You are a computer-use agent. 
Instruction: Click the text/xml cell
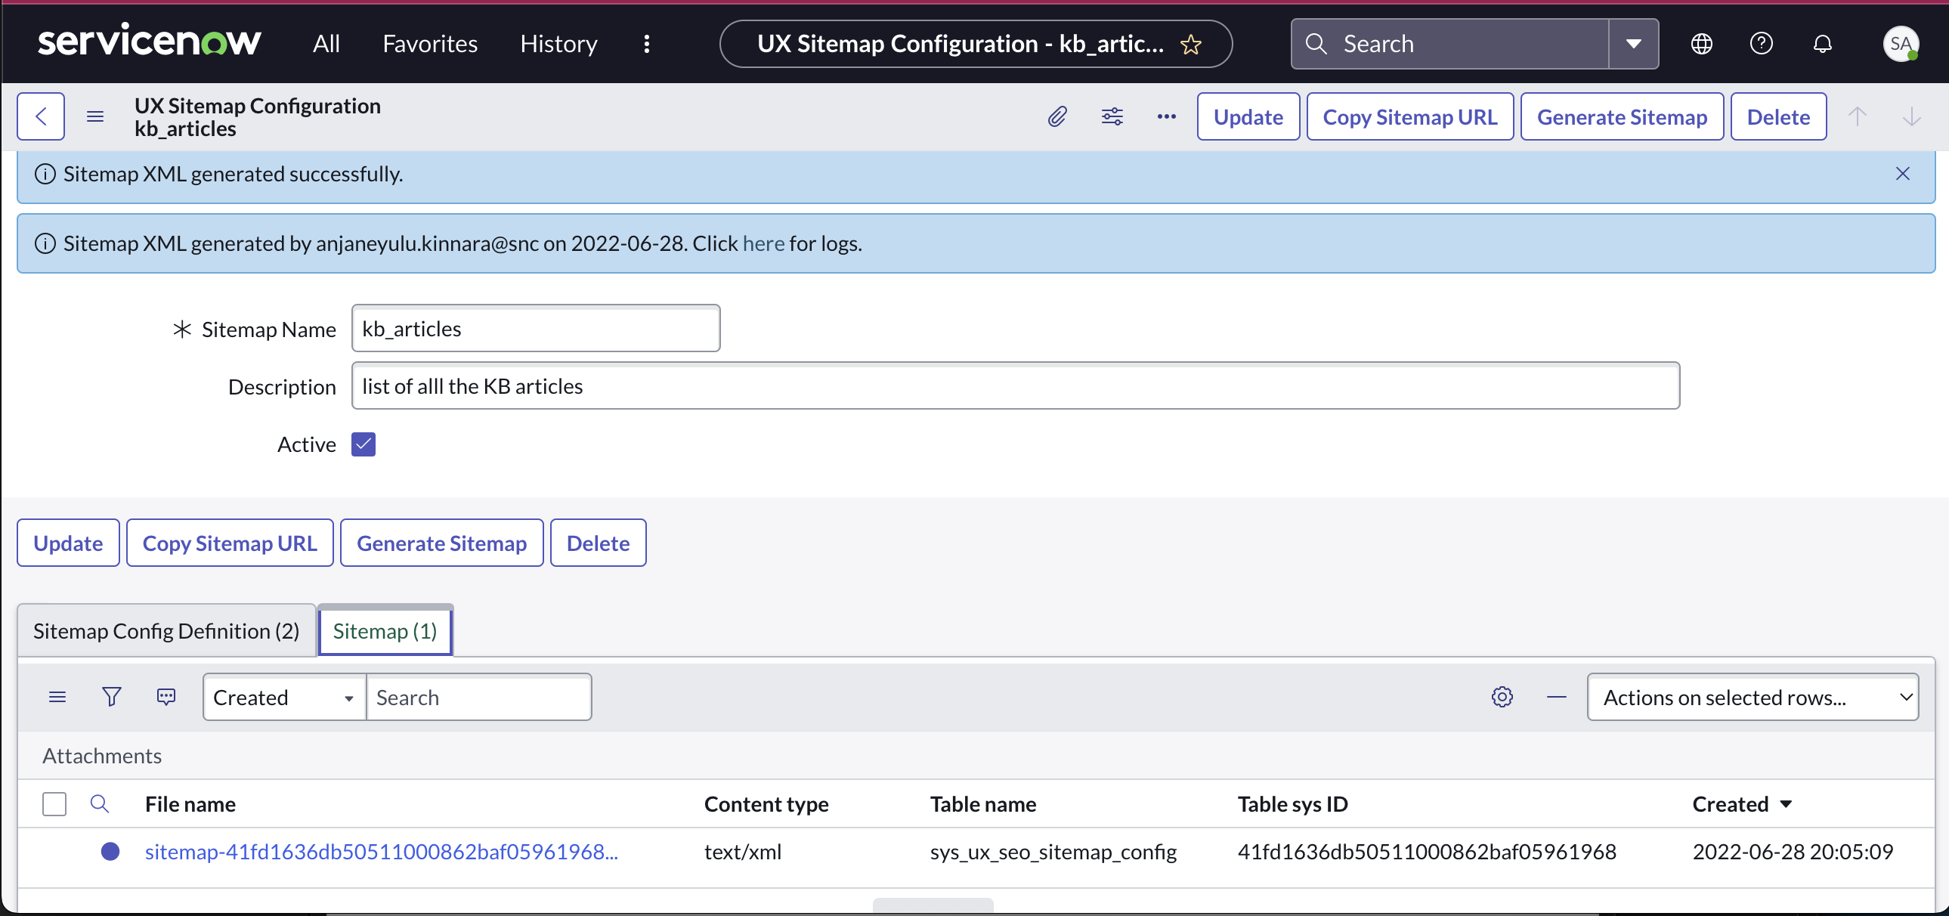click(x=742, y=852)
